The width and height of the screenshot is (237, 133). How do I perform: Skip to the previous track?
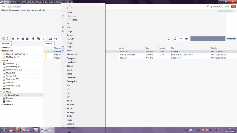[x=13, y=39]
